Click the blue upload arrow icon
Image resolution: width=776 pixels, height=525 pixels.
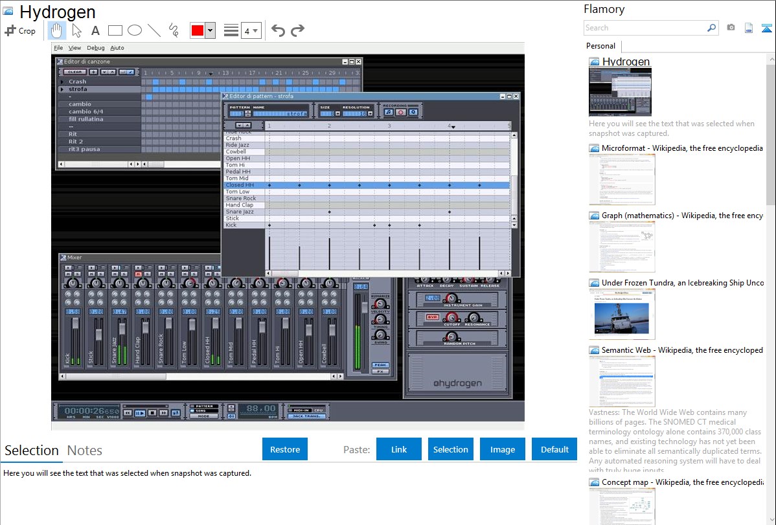[x=766, y=28]
